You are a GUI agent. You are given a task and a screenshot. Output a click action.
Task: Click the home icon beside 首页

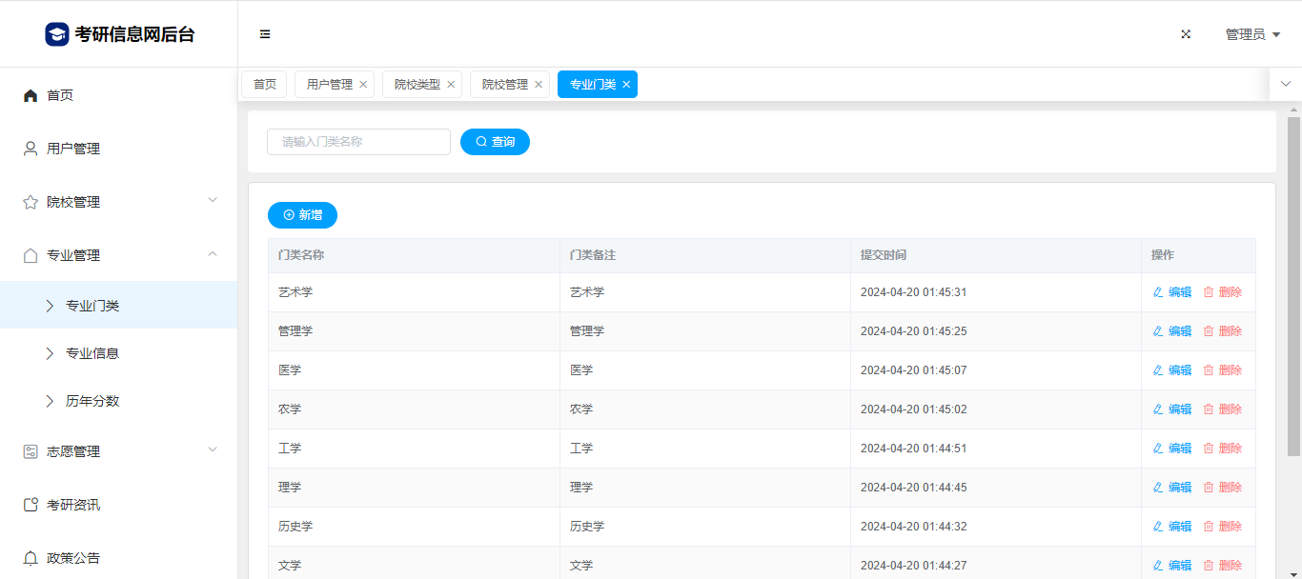(31, 95)
